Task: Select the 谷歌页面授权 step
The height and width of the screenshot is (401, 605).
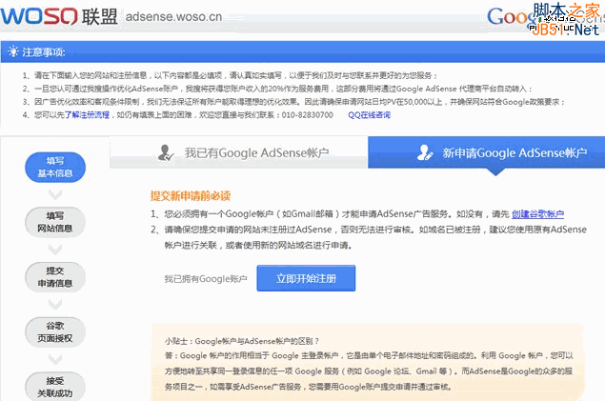Action: (x=54, y=331)
